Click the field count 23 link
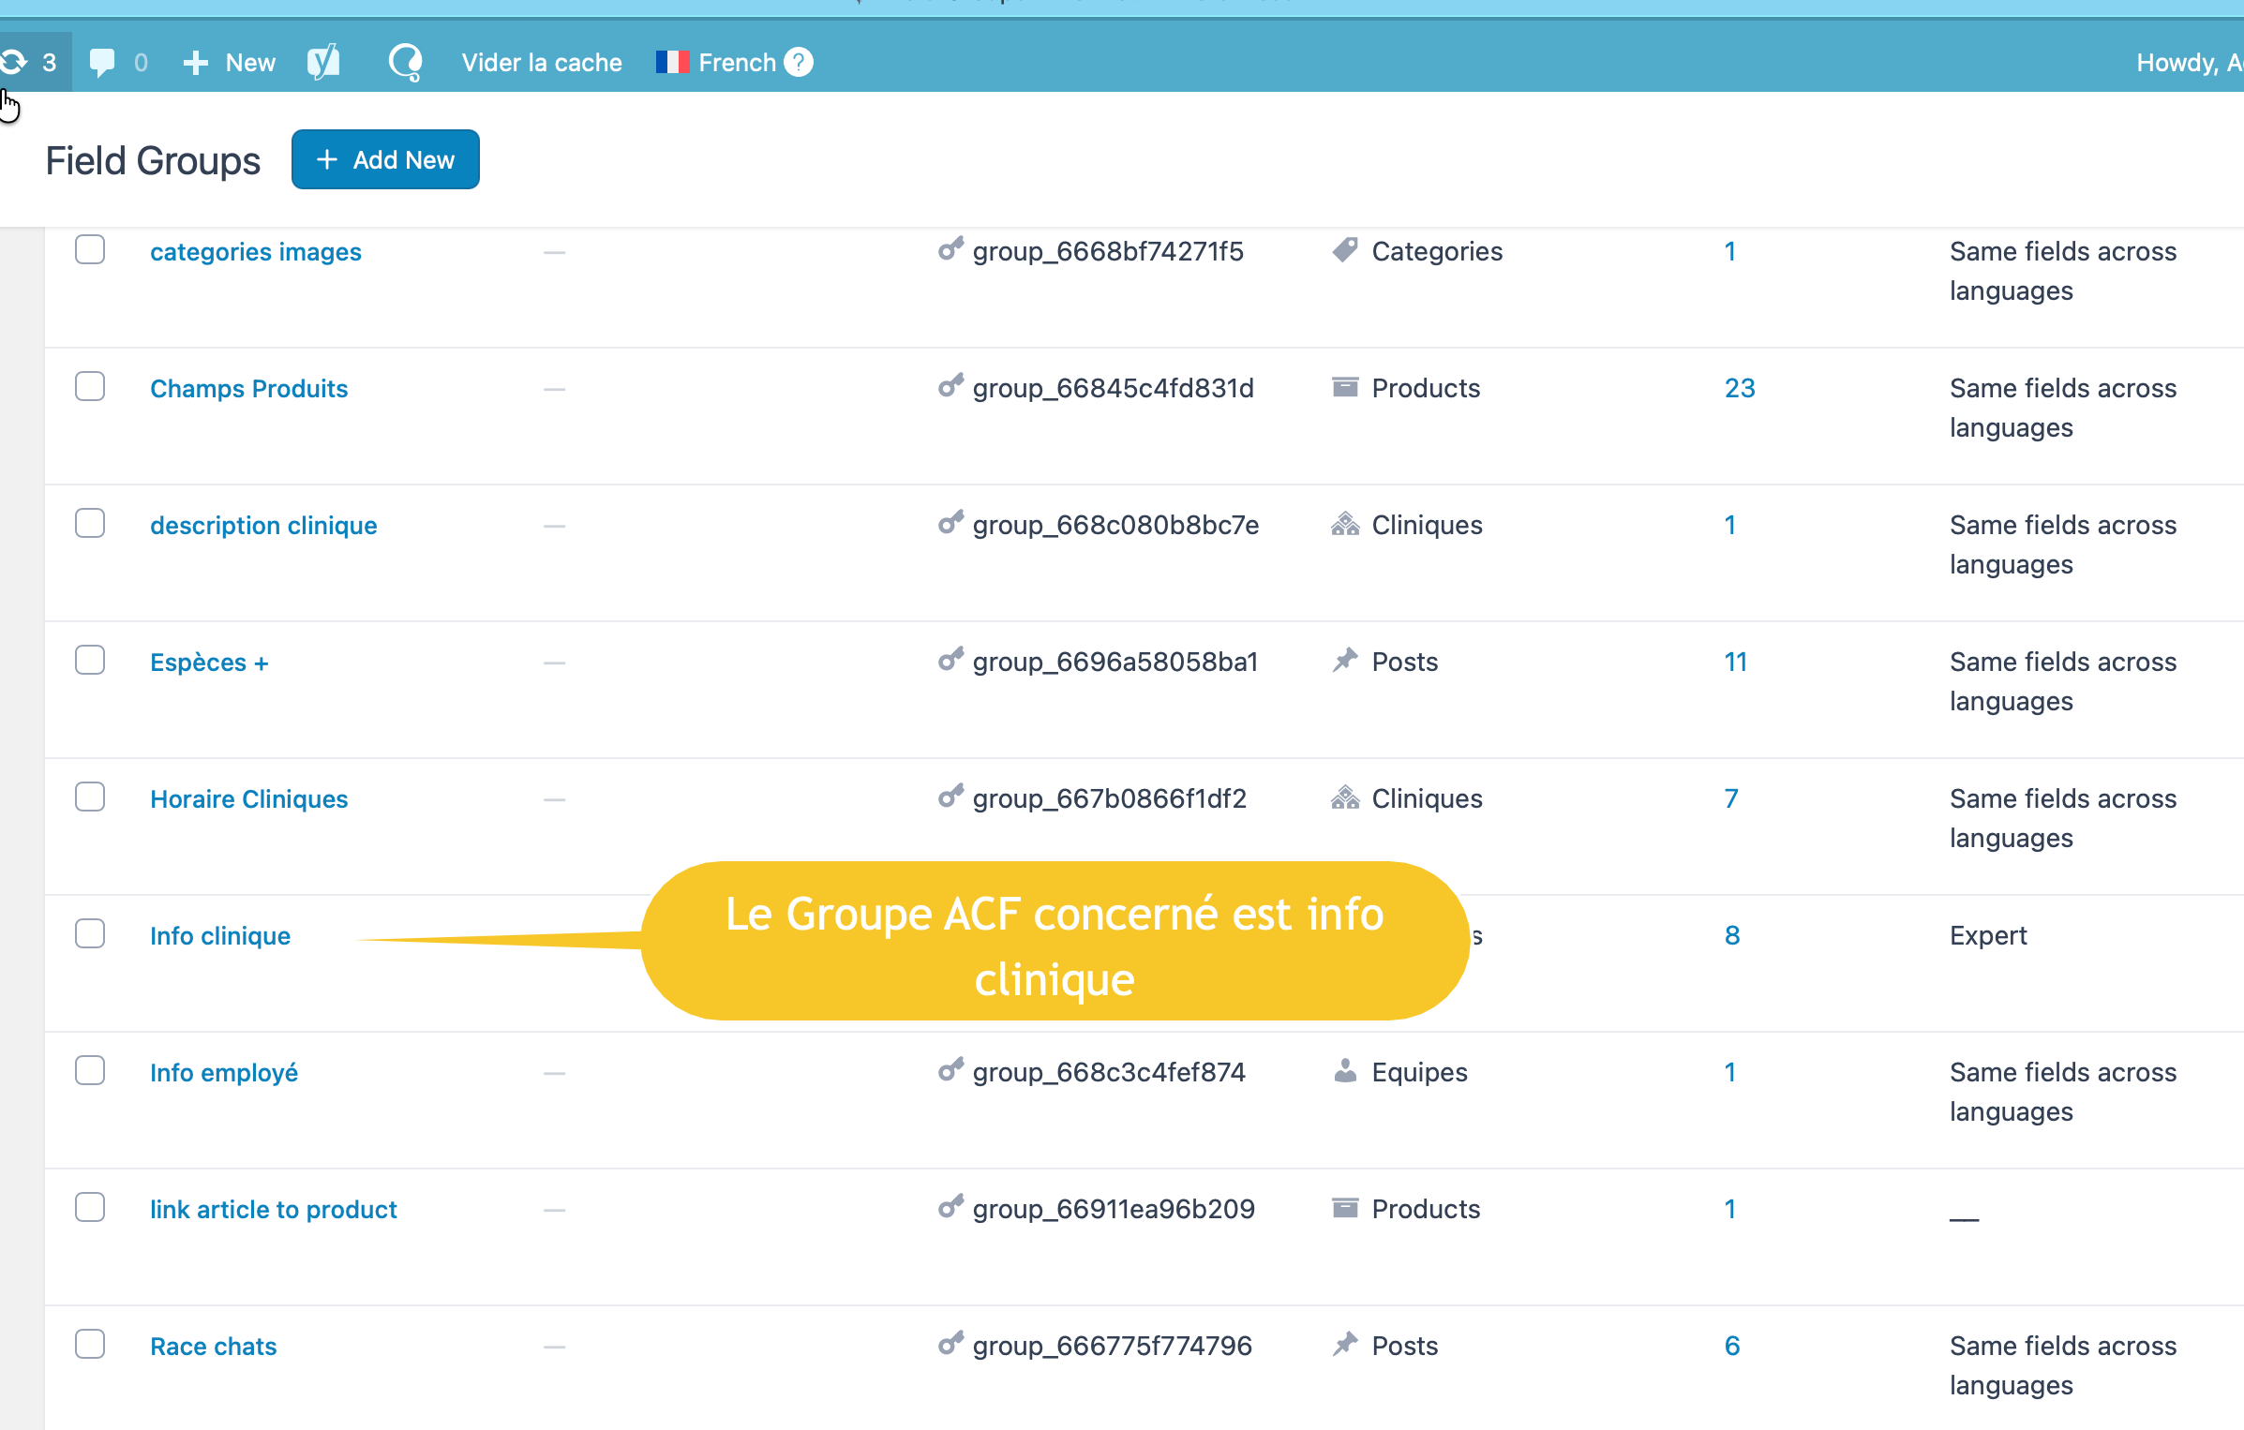This screenshot has width=2244, height=1430. pyautogui.click(x=1740, y=388)
